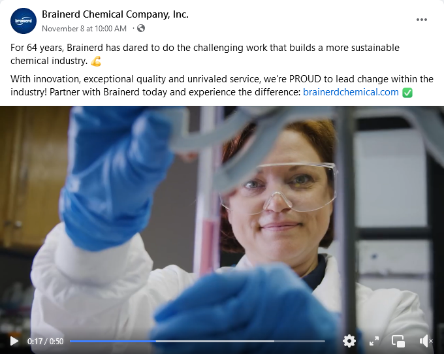444x354 pixels.
Task: Click the green check mark emoji
Action: coord(407,92)
